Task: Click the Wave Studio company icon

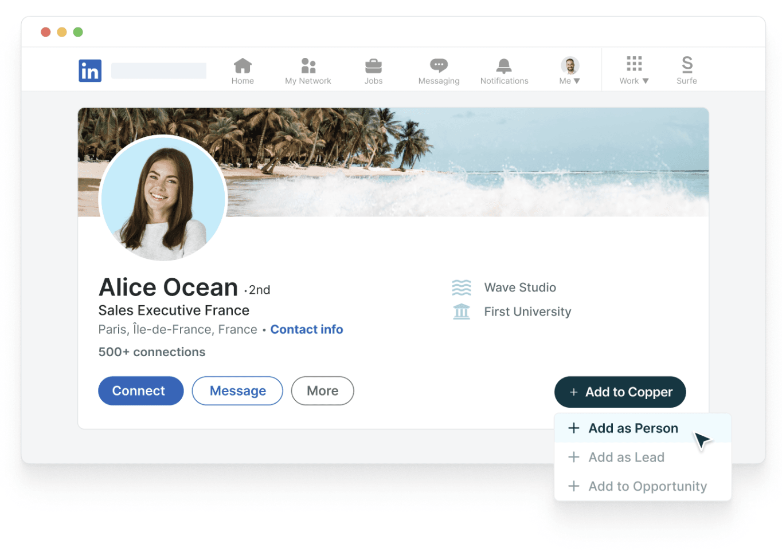Action: pos(462,287)
